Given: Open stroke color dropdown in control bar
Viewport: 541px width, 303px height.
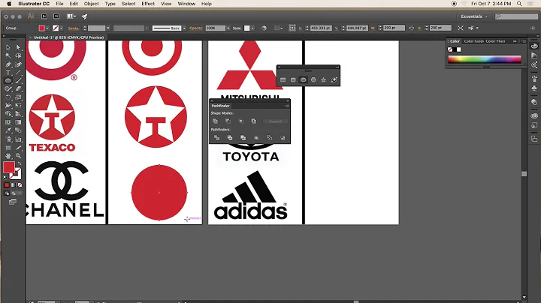Looking at the screenshot, I should coord(61,28).
